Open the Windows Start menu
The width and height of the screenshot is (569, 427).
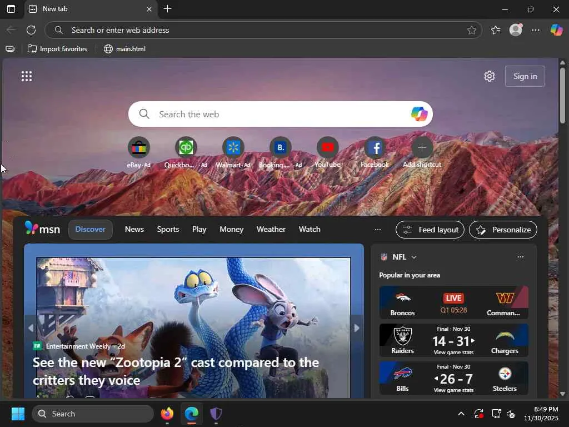tap(18, 414)
